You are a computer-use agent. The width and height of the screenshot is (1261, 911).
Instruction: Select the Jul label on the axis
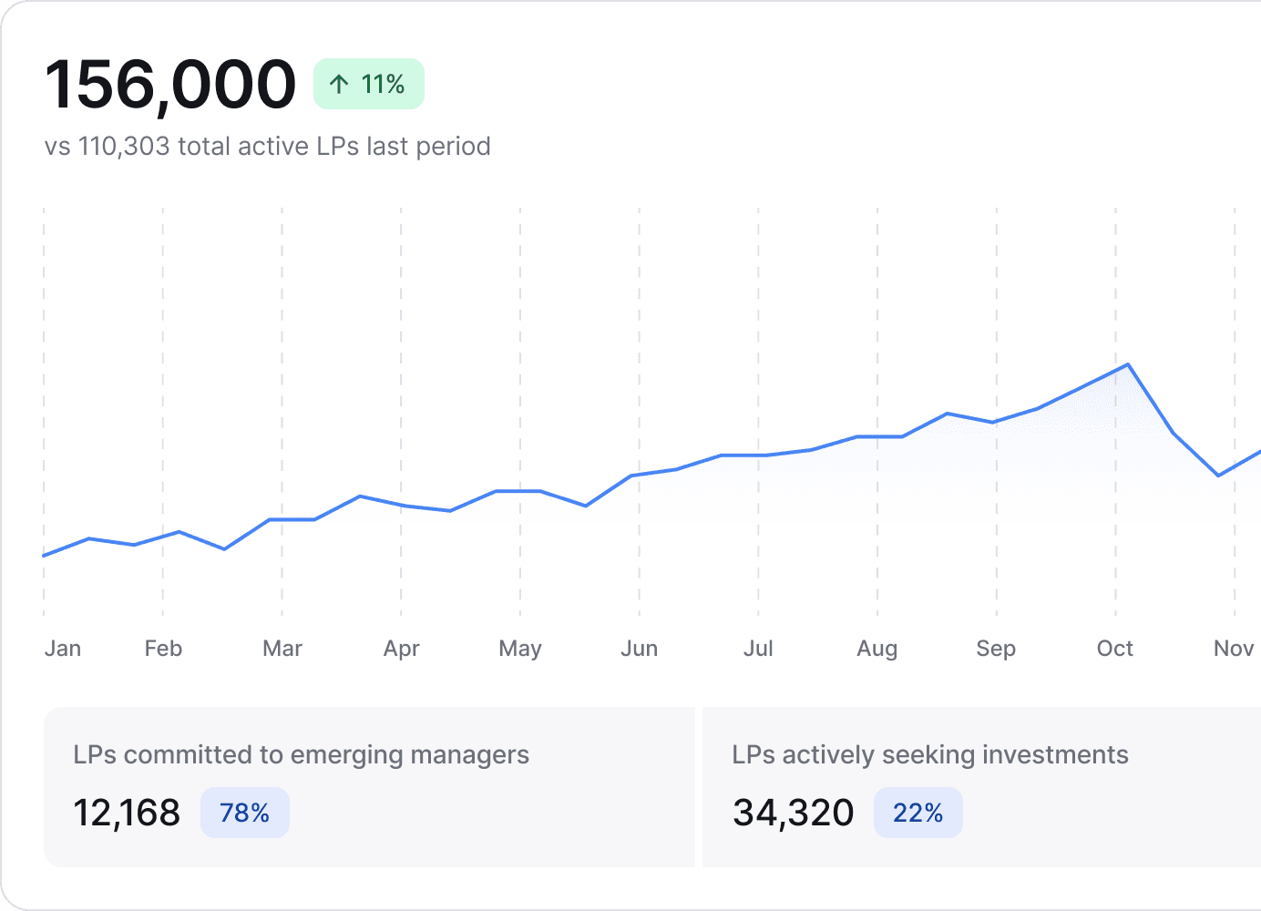(758, 649)
